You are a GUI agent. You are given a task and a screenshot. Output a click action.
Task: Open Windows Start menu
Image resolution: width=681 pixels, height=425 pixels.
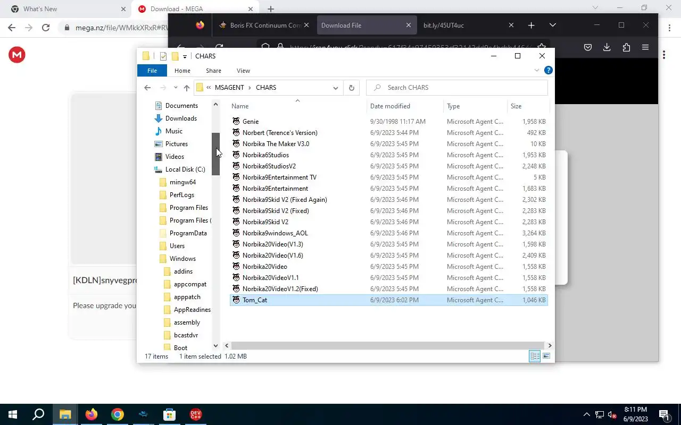[13, 414]
